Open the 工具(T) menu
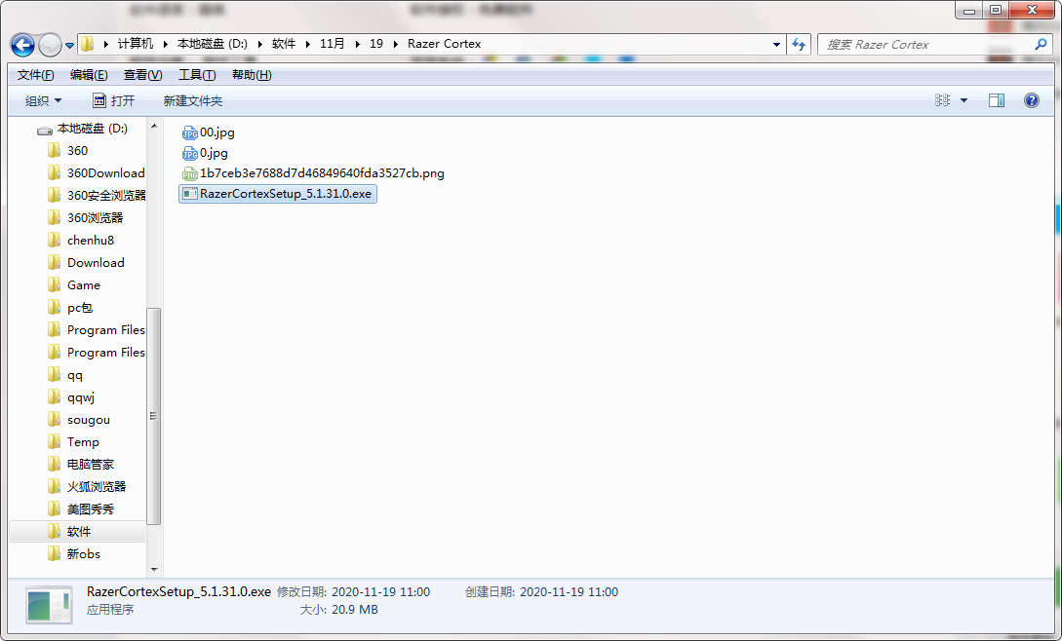The height and width of the screenshot is (641, 1062). point(197,75)
